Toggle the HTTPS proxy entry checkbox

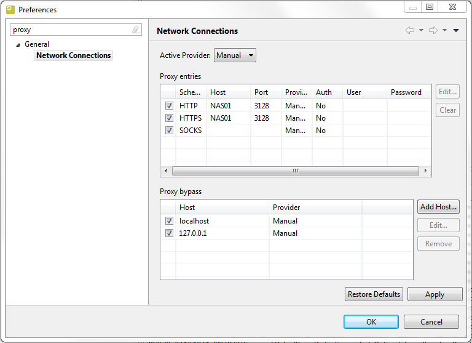pos(169,118)
